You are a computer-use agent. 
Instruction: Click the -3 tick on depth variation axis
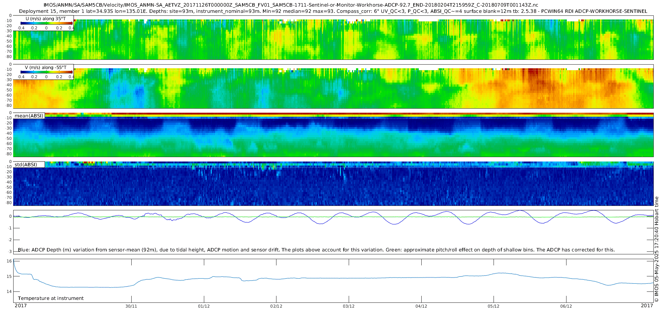[x=9, y=252]
